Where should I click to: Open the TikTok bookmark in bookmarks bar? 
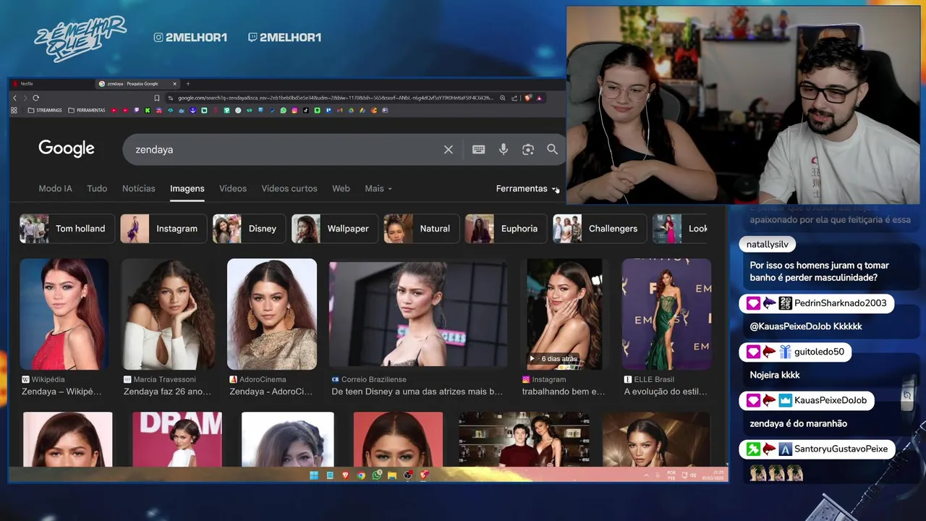tap(306, 110)
